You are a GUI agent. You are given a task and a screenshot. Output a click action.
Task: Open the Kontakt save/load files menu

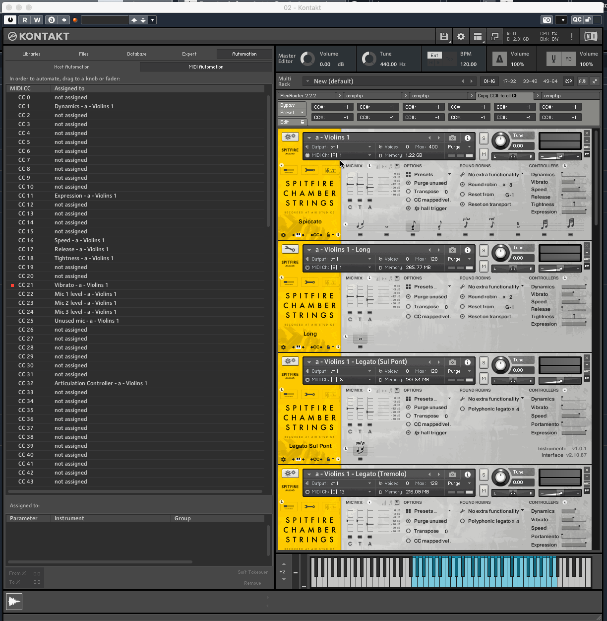(x=444, y=36)
